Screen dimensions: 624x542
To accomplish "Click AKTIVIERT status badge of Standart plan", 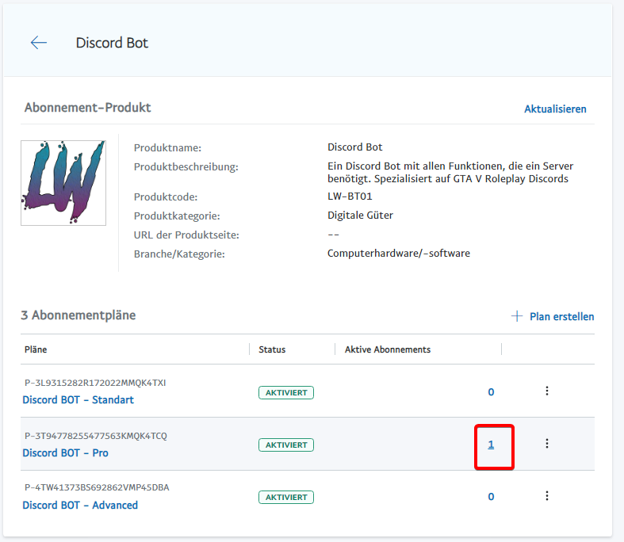I will [x=285, y=392].
